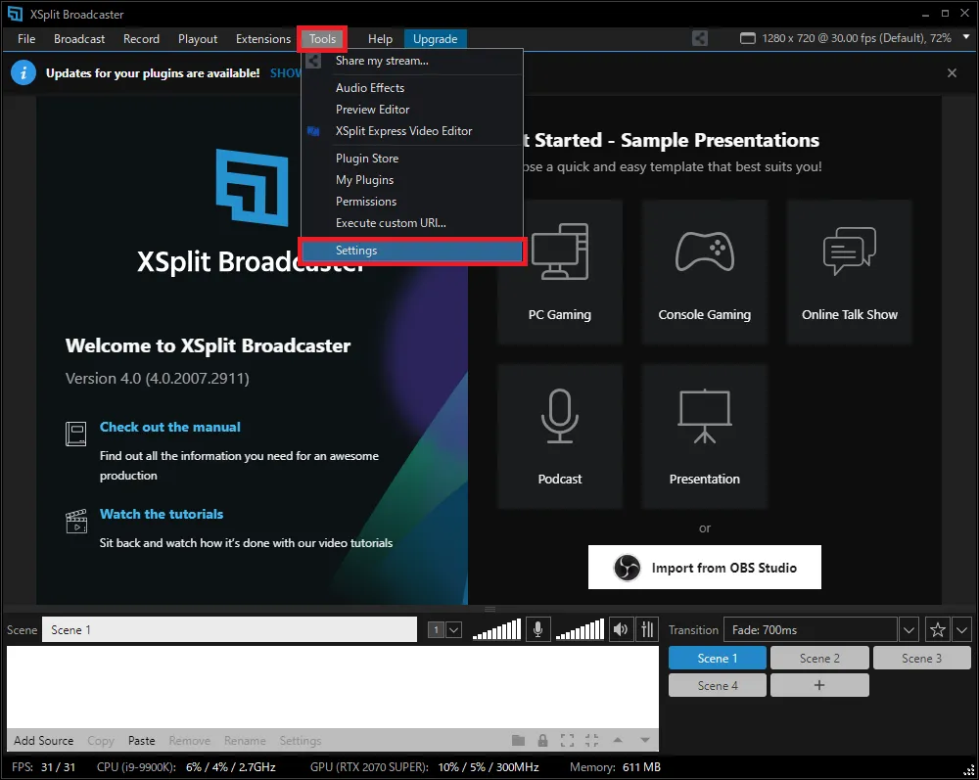979x780 pixels.
Task: Select the Podcast template
Action: pos(559,436)
